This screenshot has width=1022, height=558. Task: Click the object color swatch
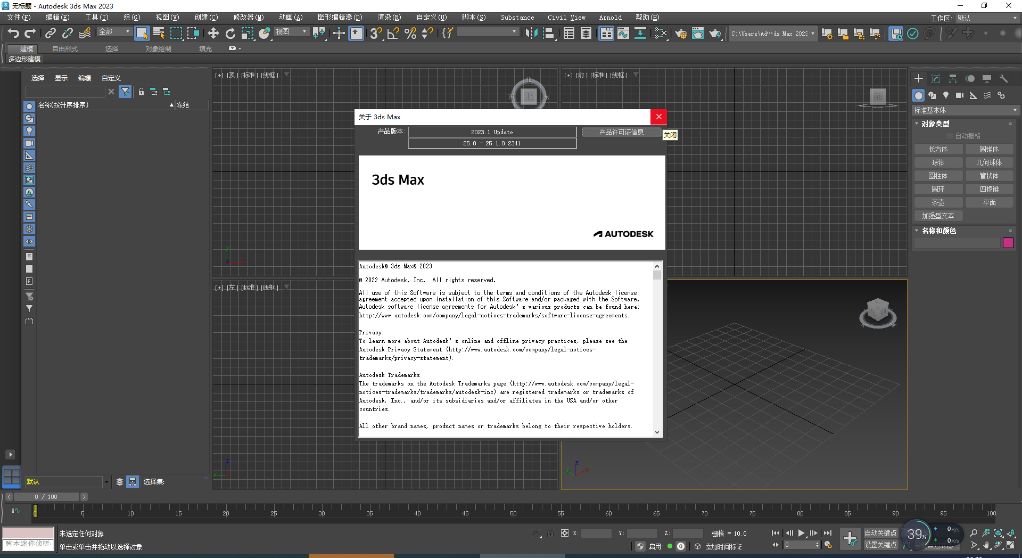pyautogui.click(x=1008, y=243)
